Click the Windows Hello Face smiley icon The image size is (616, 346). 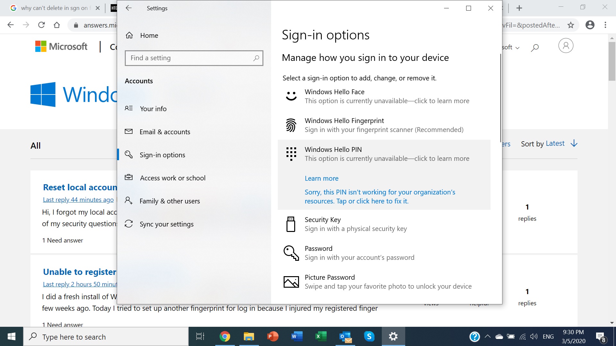[x=291, y=96]
